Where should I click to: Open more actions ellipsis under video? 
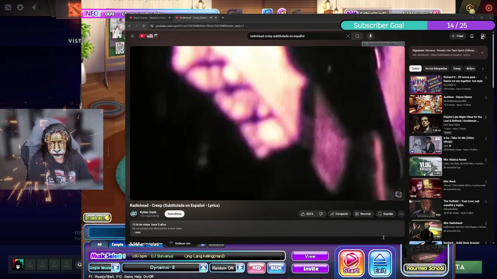pyautogui.click(x=401, y=214)
